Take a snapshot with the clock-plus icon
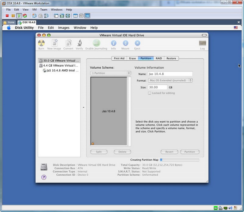This screenshot has height=212, width=244. pyautogui.click(x=34, y=16)
